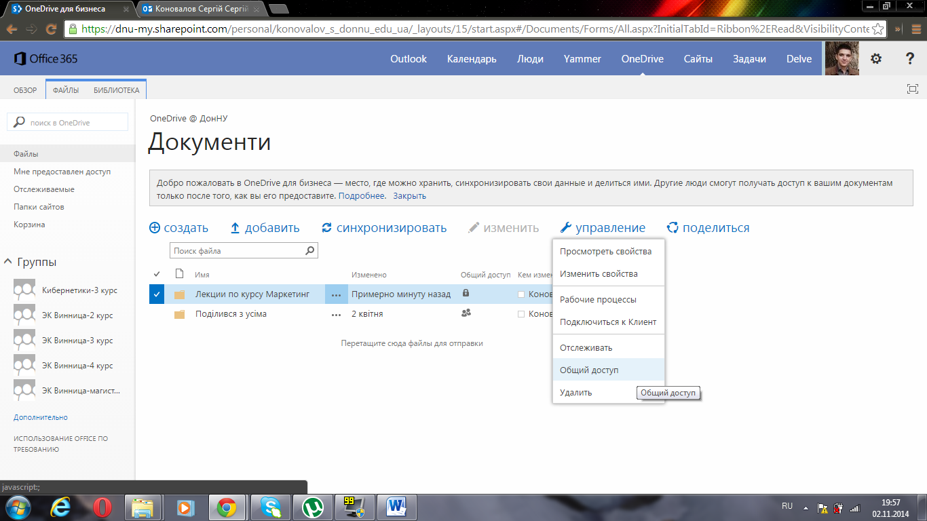Click the search magnifier in file search box
This screenshot has width=927, height=521.
(310, 251)
